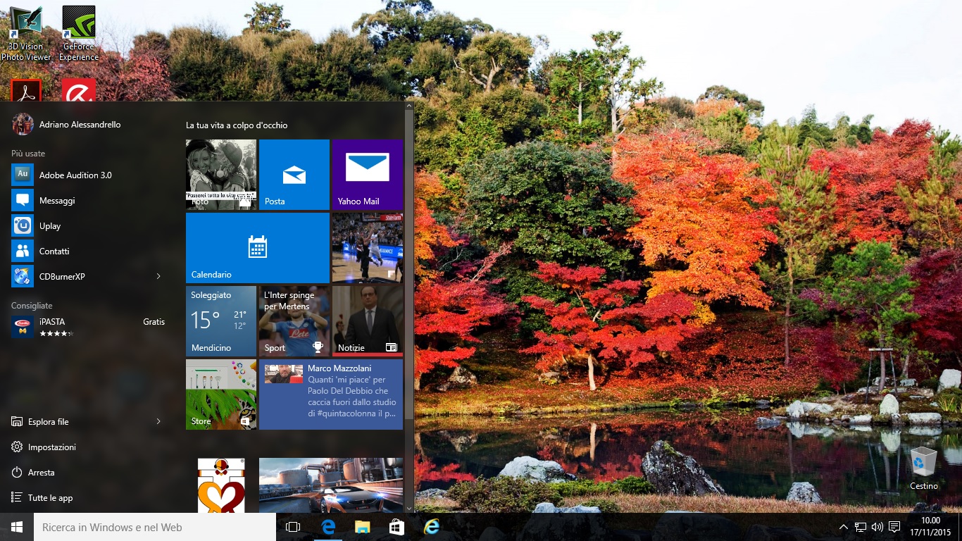Open Task View from the taskbar

(x=293, y=527)
